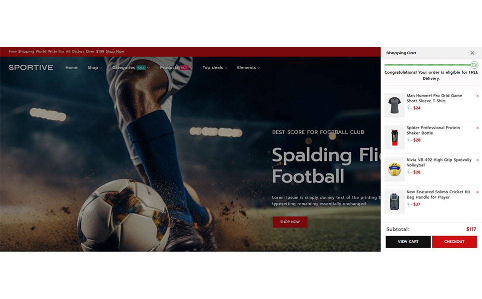Expand the Categories dropdown menu

(x=131, y=67)
